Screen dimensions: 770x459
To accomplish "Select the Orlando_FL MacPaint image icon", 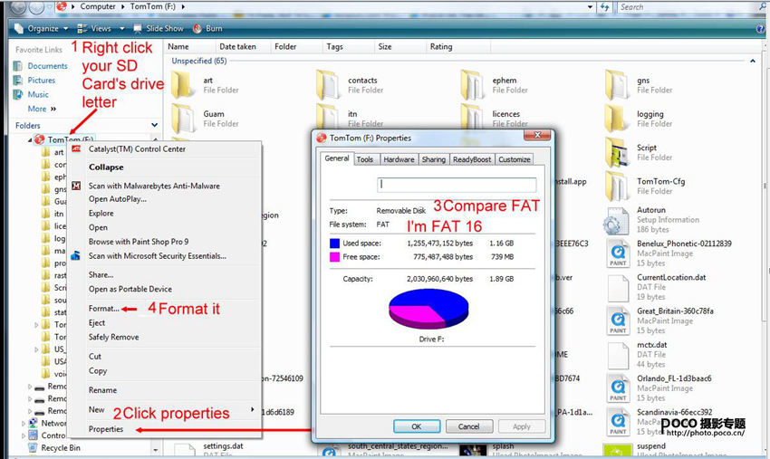I will 618,387.
